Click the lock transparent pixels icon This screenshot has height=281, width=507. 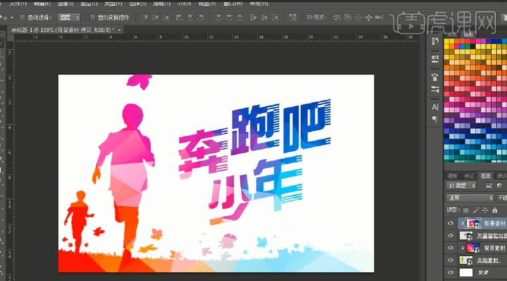pos(466,210)
